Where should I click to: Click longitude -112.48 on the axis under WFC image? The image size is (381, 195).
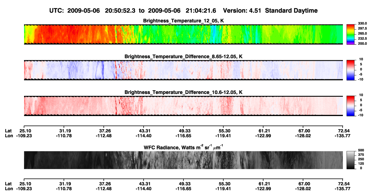click(103, 189)
